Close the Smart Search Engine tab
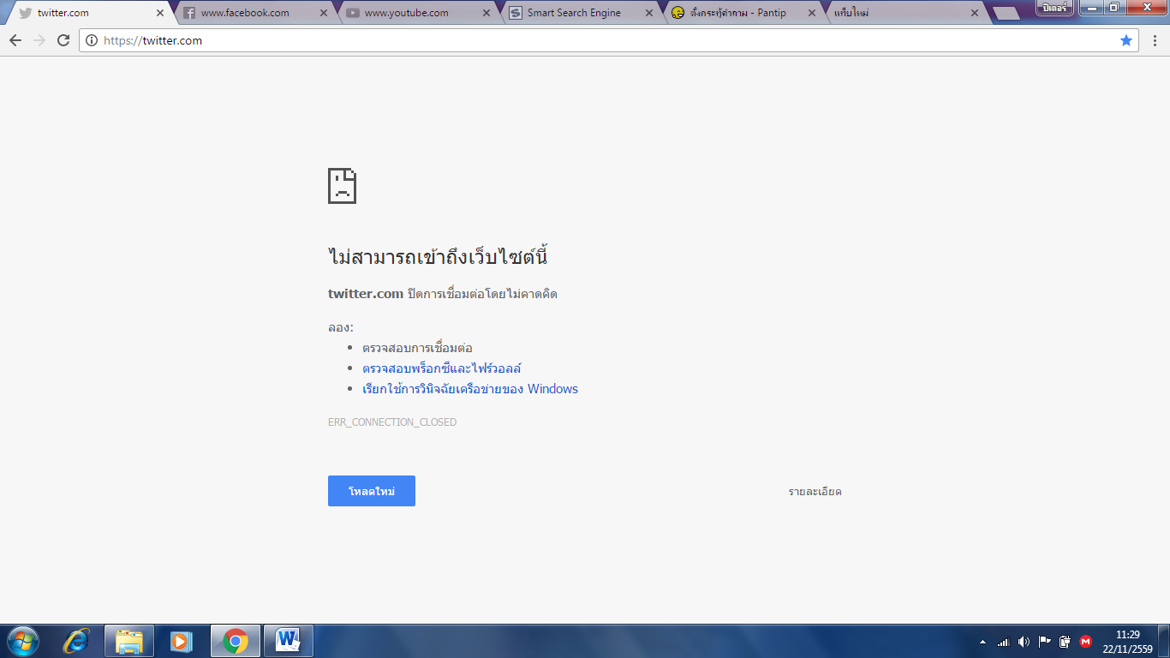This screenshot has height=658, width=1170. pyautogui.click(x=649, y=13)
